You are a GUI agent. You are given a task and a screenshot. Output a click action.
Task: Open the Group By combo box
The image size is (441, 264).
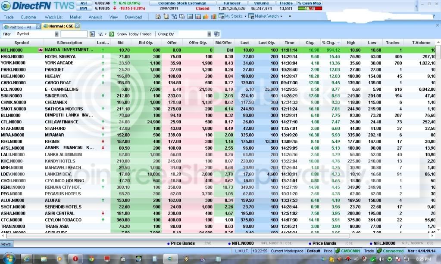[x=195, y=34]
